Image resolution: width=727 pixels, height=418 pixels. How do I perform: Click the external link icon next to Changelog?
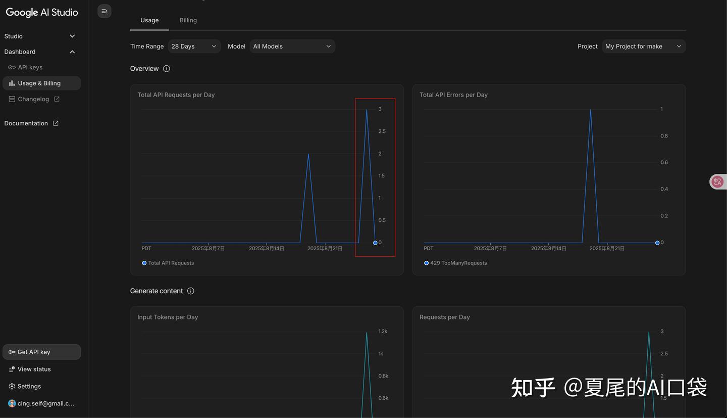57,99
